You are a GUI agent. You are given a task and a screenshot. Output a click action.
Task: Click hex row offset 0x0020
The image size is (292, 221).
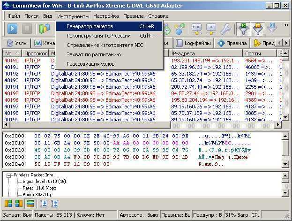pos(15,150)
